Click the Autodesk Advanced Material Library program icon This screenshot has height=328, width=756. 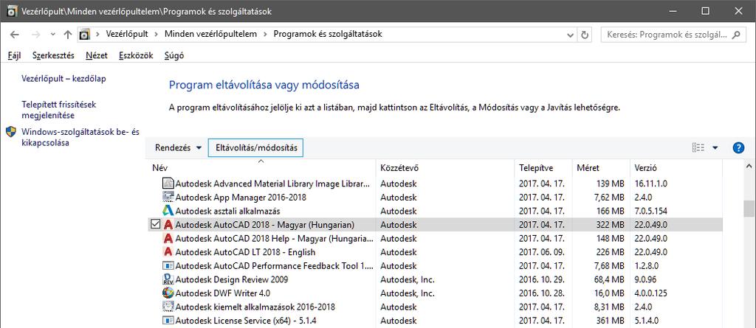(x=168, y=184)
